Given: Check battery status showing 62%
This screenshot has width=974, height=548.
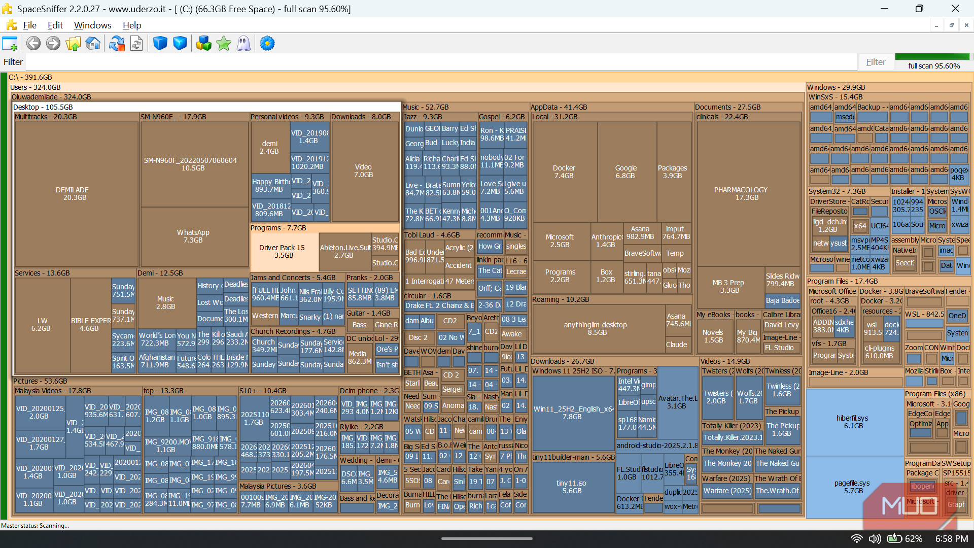Looking at the screenshot, I should 905,538.
